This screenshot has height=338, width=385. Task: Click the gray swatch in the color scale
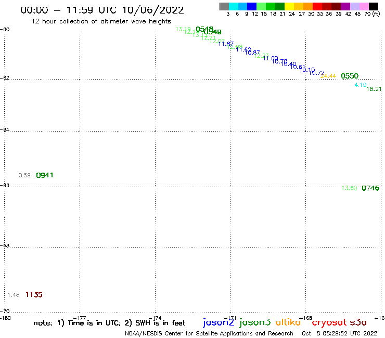(x=224, y=6)
